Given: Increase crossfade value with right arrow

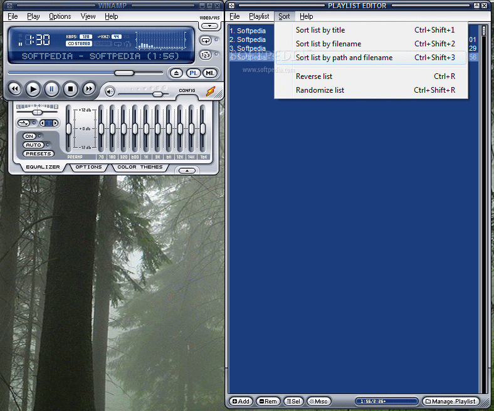Looking at the screenshot, I should pyautogui.click(x=55, y=123).
